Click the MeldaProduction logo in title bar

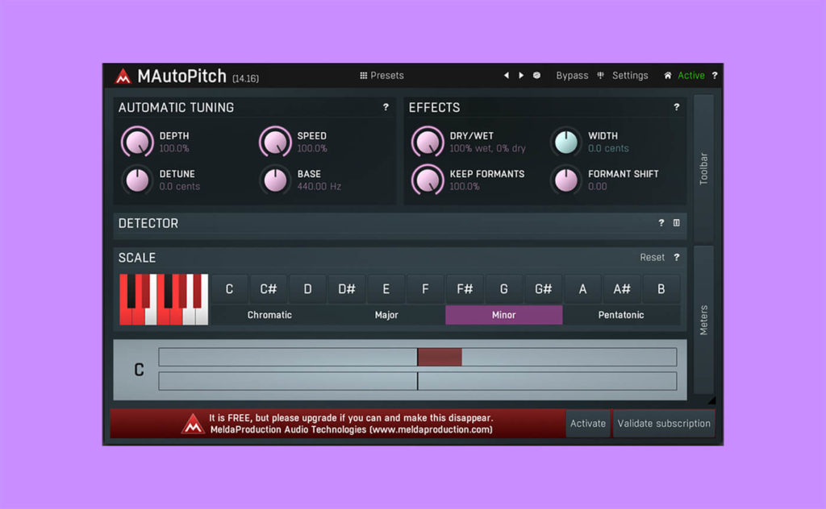coord(123,77)
